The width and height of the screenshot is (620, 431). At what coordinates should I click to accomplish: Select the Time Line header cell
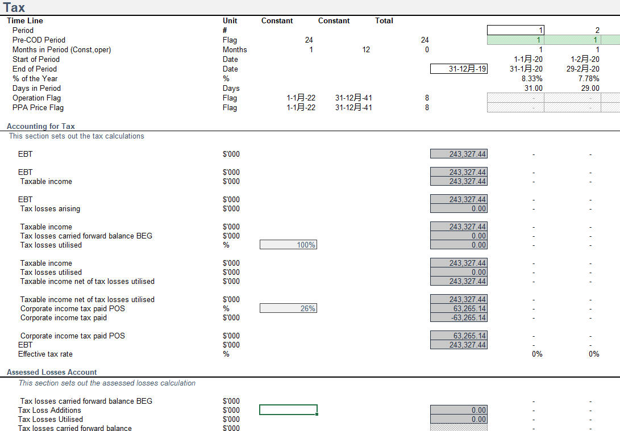click(x=25, y=20)
